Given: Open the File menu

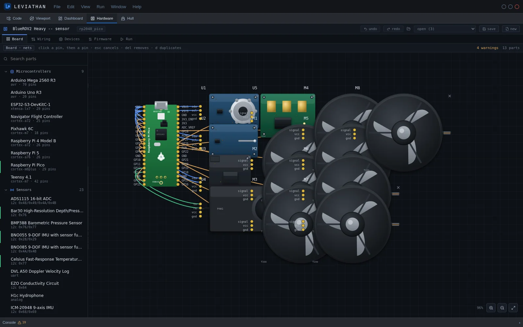Looking at the screenshot, I should pyautogui.click(x=57, y=7).
